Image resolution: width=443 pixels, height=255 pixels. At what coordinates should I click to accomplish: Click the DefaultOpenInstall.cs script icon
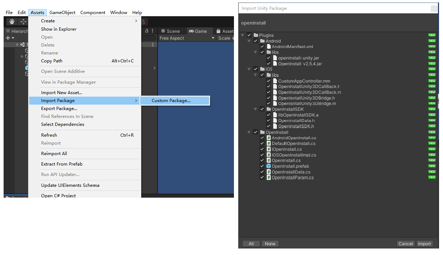tap(269, 144)
